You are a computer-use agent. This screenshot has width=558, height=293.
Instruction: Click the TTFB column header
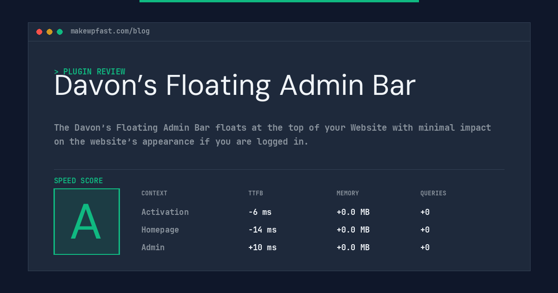coord(256,193)
